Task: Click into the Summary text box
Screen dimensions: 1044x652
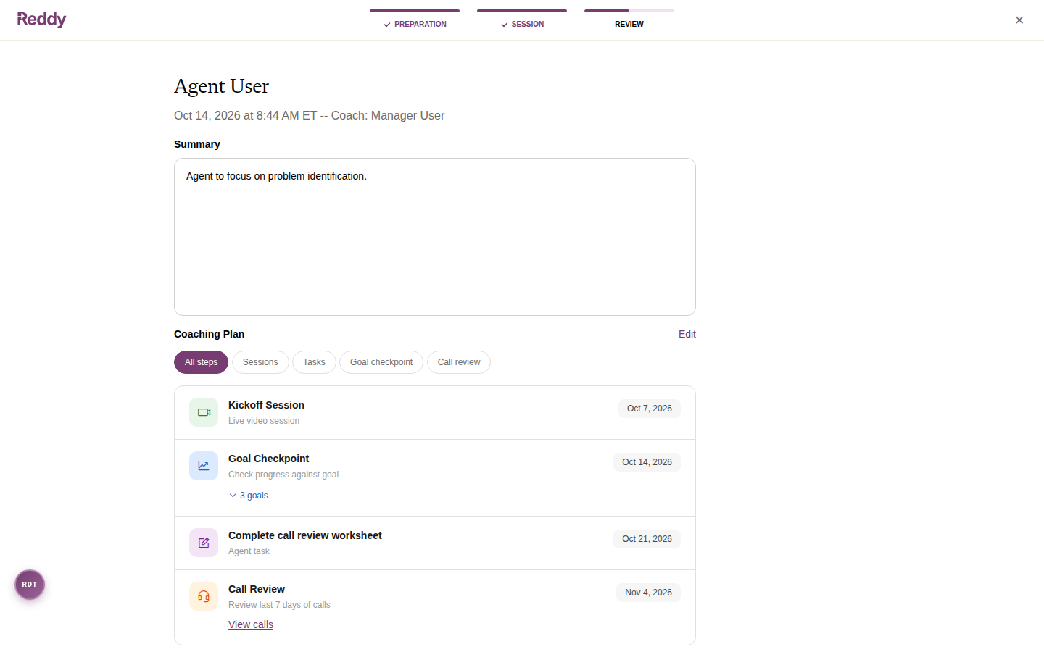Action: [435, 237]
